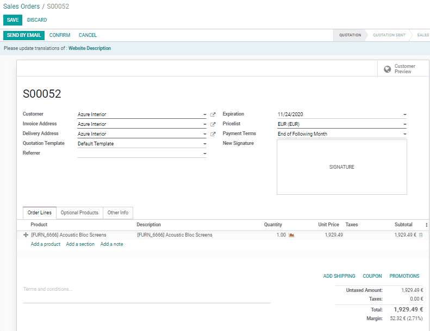Click the bold Total amount 1,929.49 €
Viewport: 430px width, 331px height.
(408, 310)
